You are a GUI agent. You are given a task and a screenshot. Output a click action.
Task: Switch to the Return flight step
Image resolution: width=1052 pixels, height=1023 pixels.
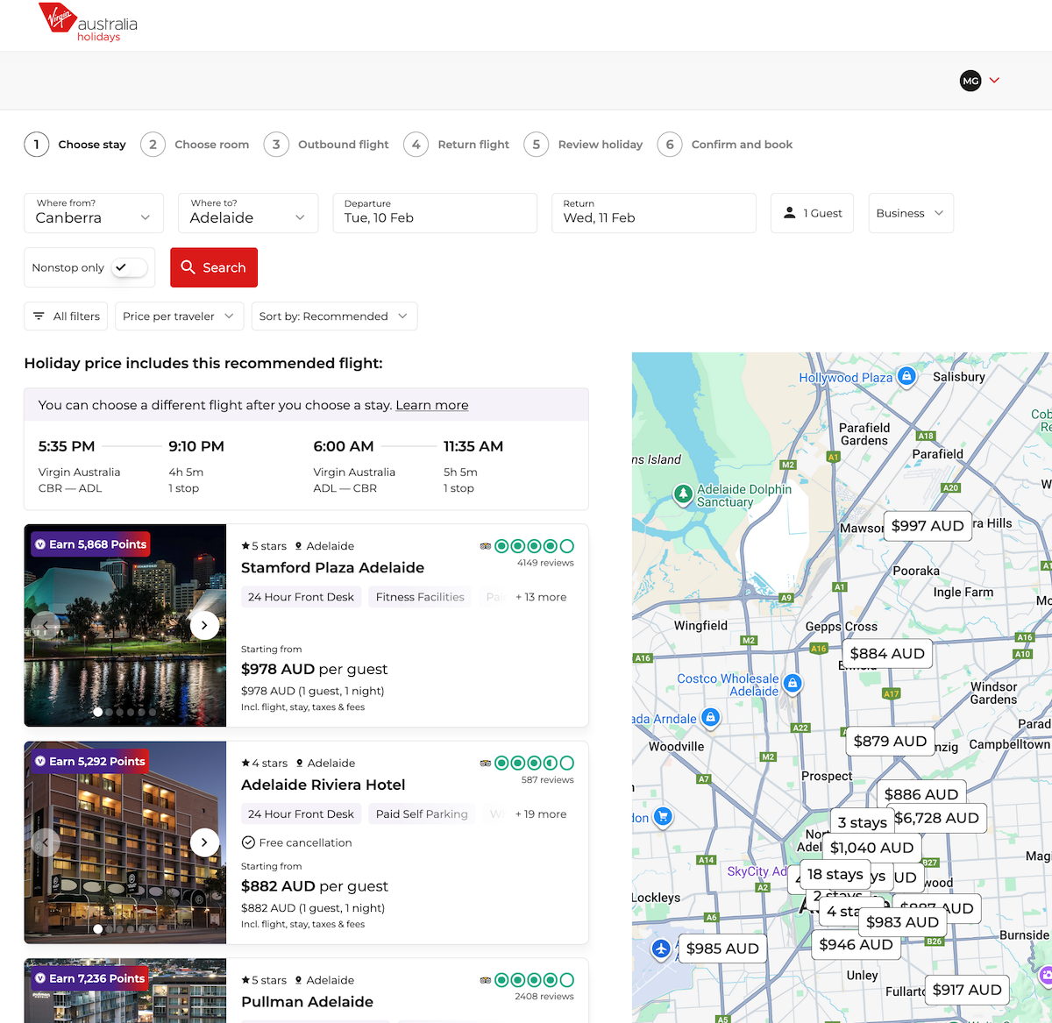click(x=416, y=144)
